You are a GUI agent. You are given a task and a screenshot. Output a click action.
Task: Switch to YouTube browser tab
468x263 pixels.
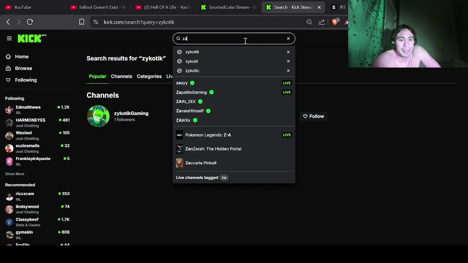[x=32, y=7]
